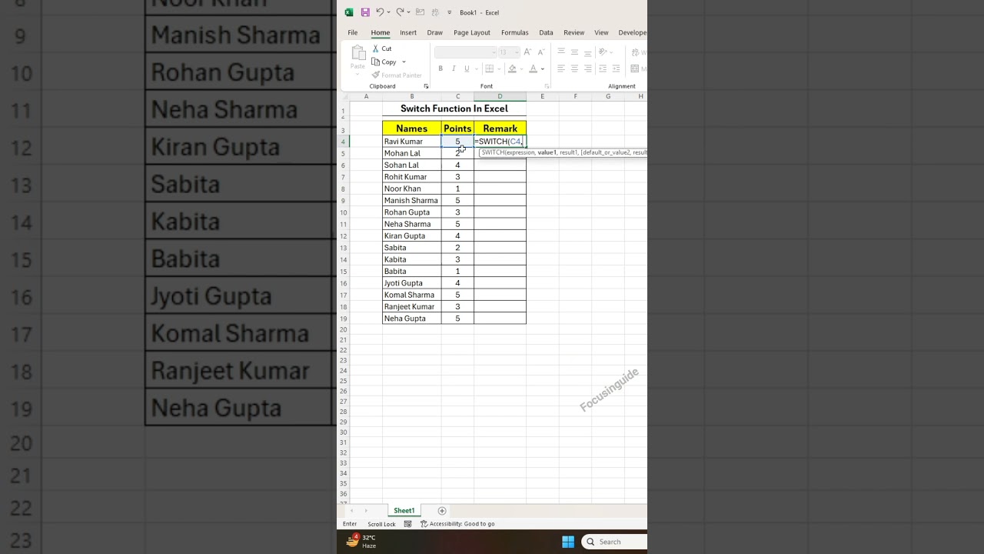The width and height of the screenshot is (984, 554).
Task: Switch to the Page Layout tab
Action: tap(472, 32)
